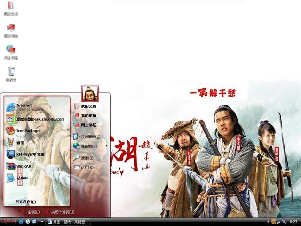
Task: Open 我的文档 in Start menu right pane
Action: coord(85,106)
